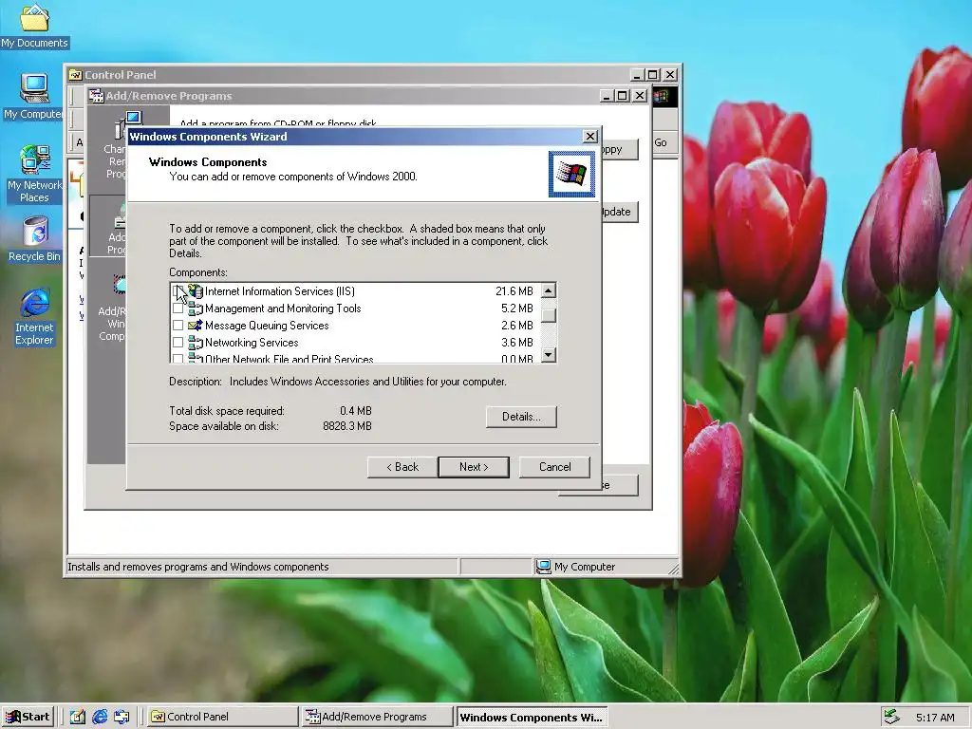Click the Go button in Control Panel
Image resolution: width=972 pixels, height=729 pixels.
click(661, 142)
